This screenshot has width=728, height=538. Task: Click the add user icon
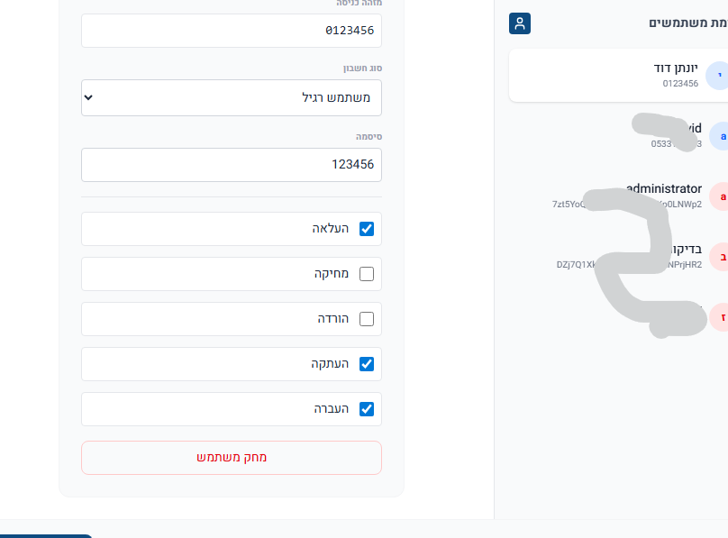click(x=520, y=23)
